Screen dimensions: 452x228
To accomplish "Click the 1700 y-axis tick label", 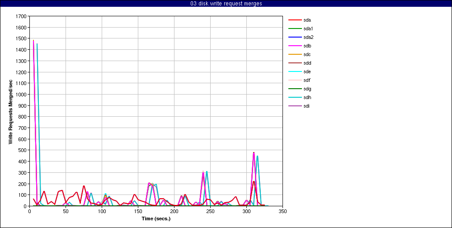I will 22,16.
